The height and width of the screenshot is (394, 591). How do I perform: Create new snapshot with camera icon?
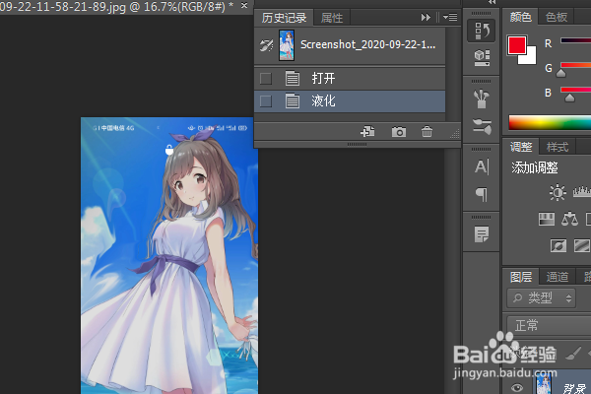pos(399,132)
